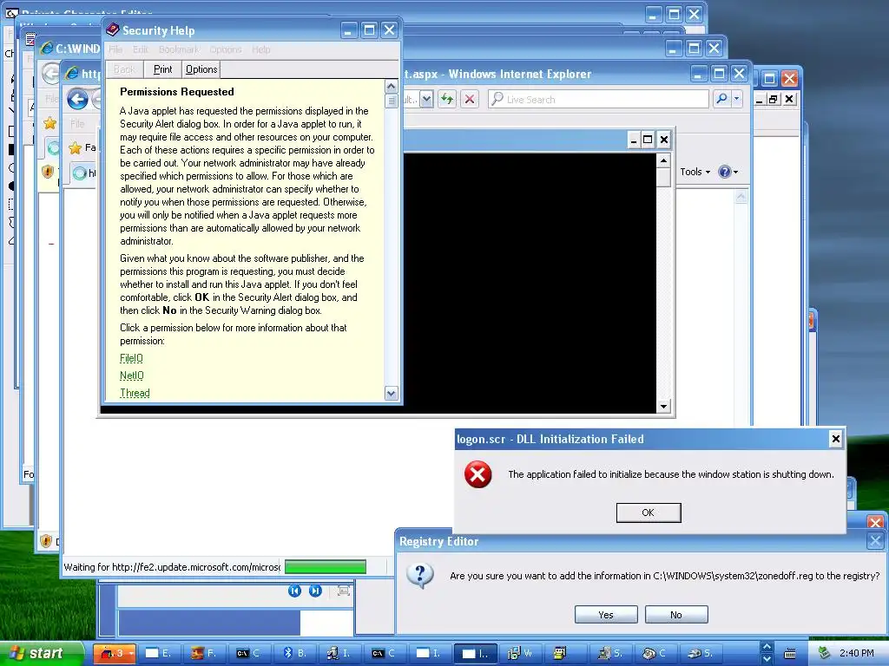Viewport: 889px width, 666px height.
Task: Click Yes in the Registry Editor dialog
Action: tap(605, 615)
